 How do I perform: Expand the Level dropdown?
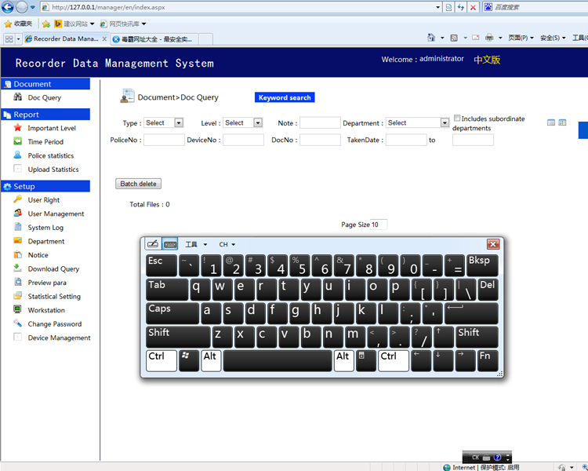point(259,122)
